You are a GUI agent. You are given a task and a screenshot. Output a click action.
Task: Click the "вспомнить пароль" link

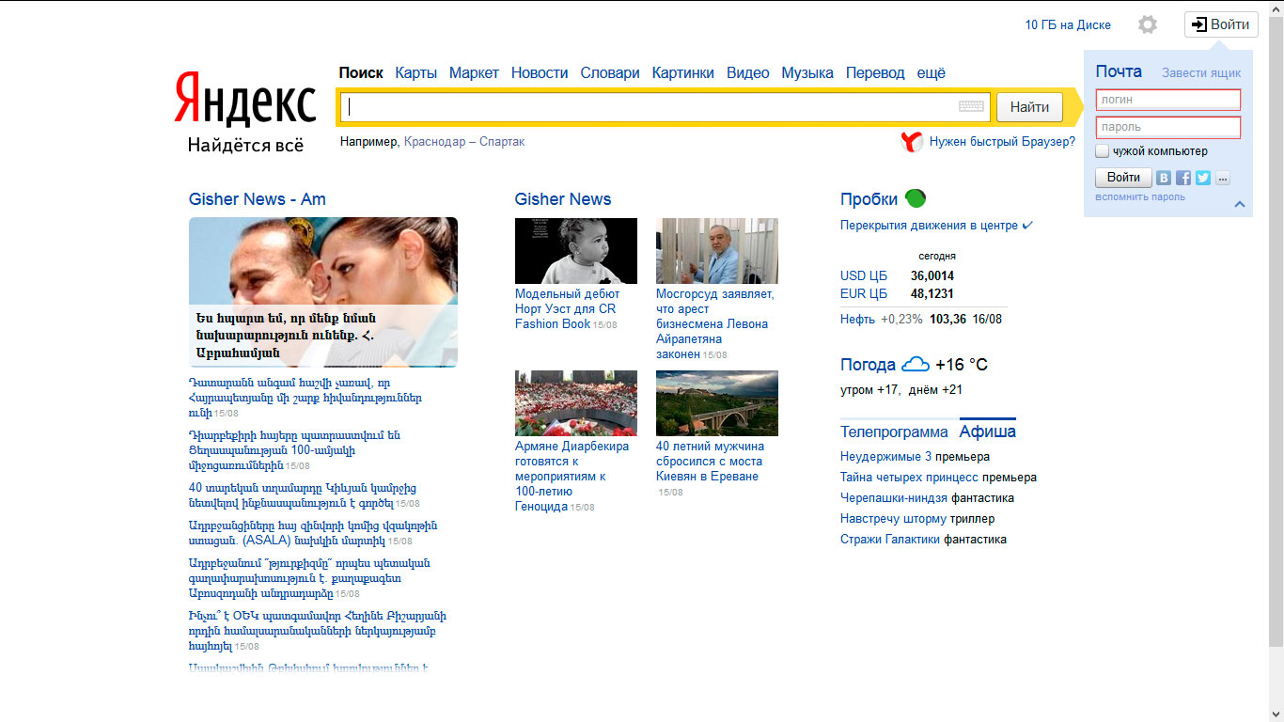[x=1139, y=197]
